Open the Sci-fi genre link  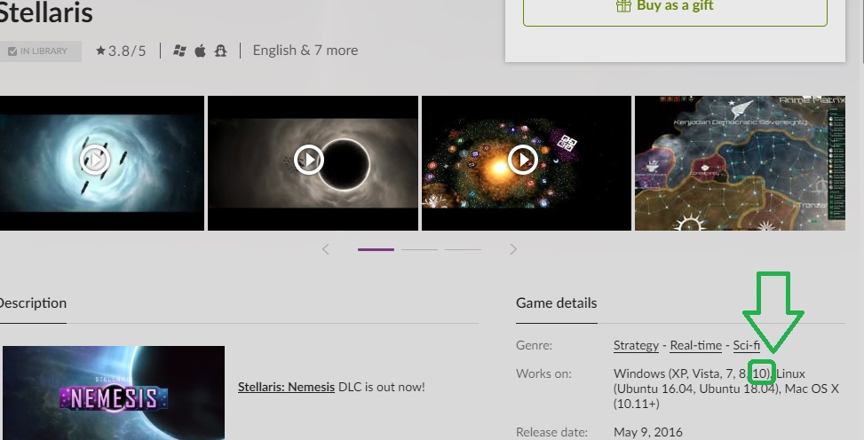[x=746, y=345]
